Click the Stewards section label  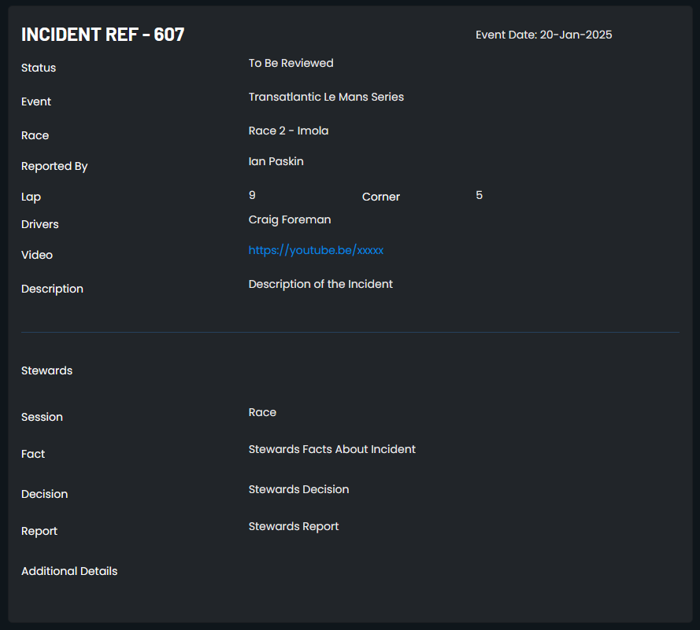47,370
